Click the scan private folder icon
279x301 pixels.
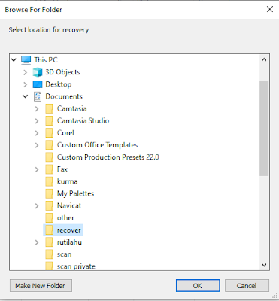(x=50, y=266)
